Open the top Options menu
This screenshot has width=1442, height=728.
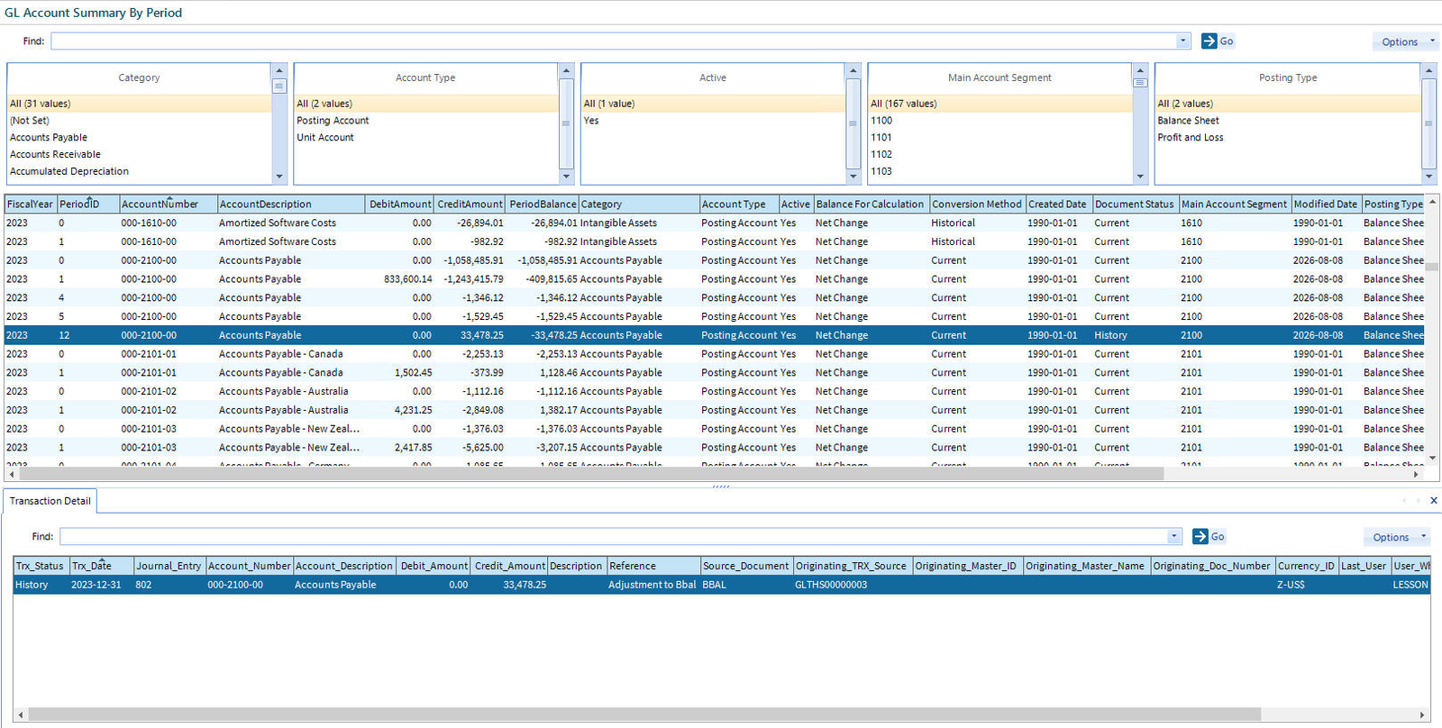tap(1405, 41)
